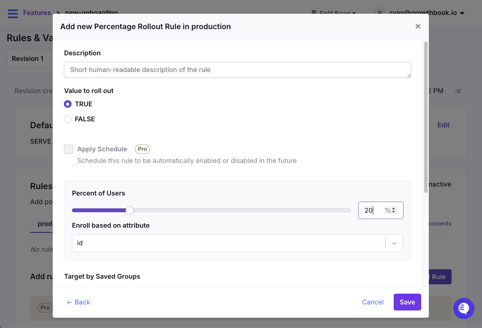
Task: Open the hamburger navigation menu
Action: pos(13,13)
